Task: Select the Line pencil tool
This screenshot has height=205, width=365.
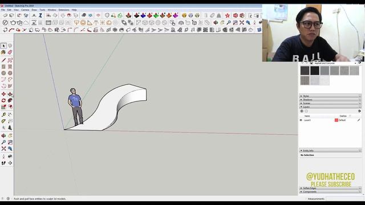Action: tap(3, 60)
